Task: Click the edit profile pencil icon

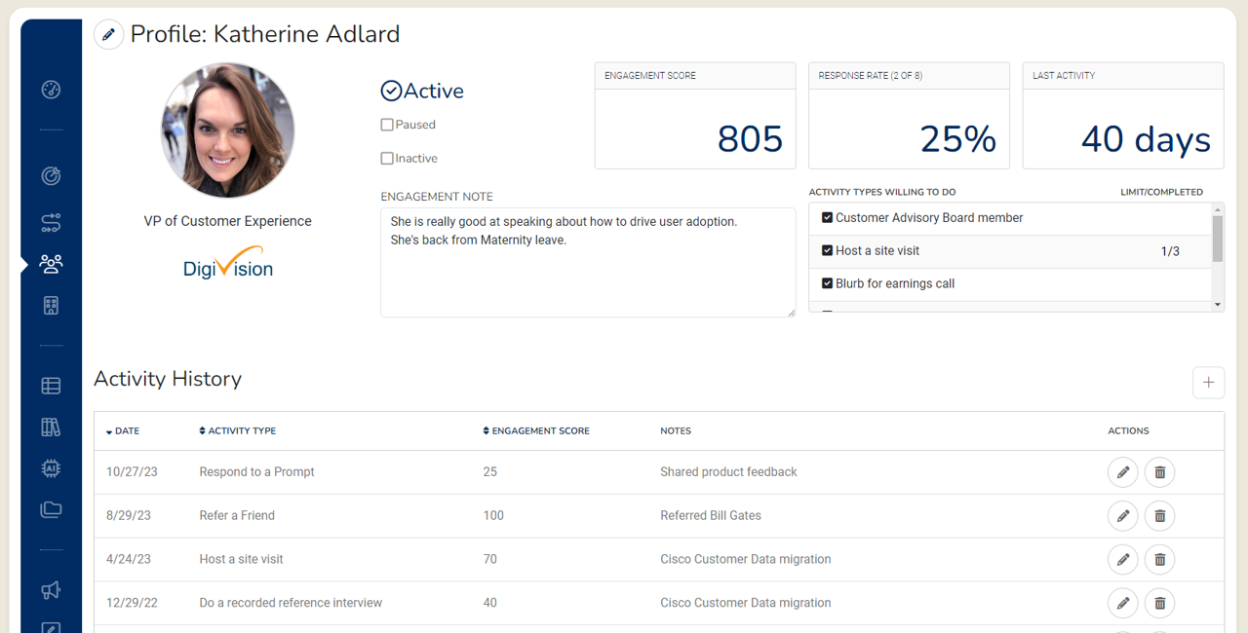Action: [108, 35]
